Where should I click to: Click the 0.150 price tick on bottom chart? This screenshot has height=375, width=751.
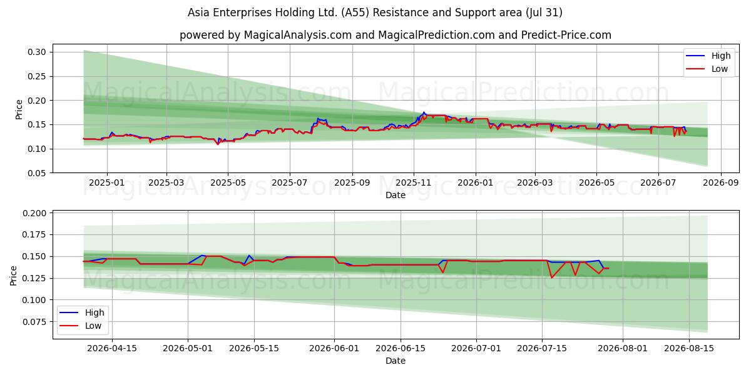[36, 257]
